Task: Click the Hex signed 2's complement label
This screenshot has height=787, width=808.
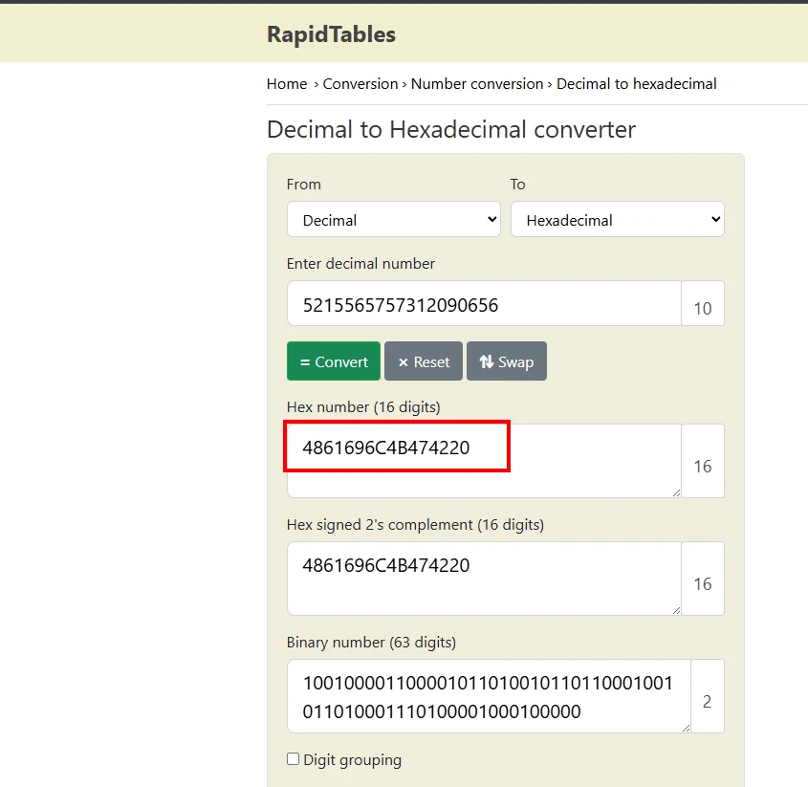Action: (x=415, y=525)
